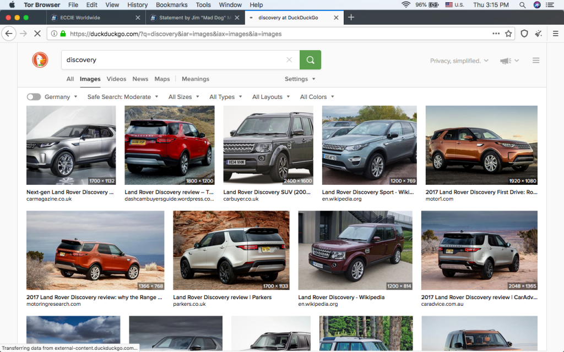Screen dimensions: 564x352
Task: Open the grey Discovery SUV 2400 × 1600 thumbnail
Action: click(268, 145)
